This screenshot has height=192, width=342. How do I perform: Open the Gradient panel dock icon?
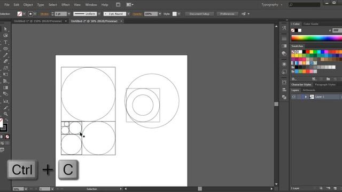click(284, 46)
